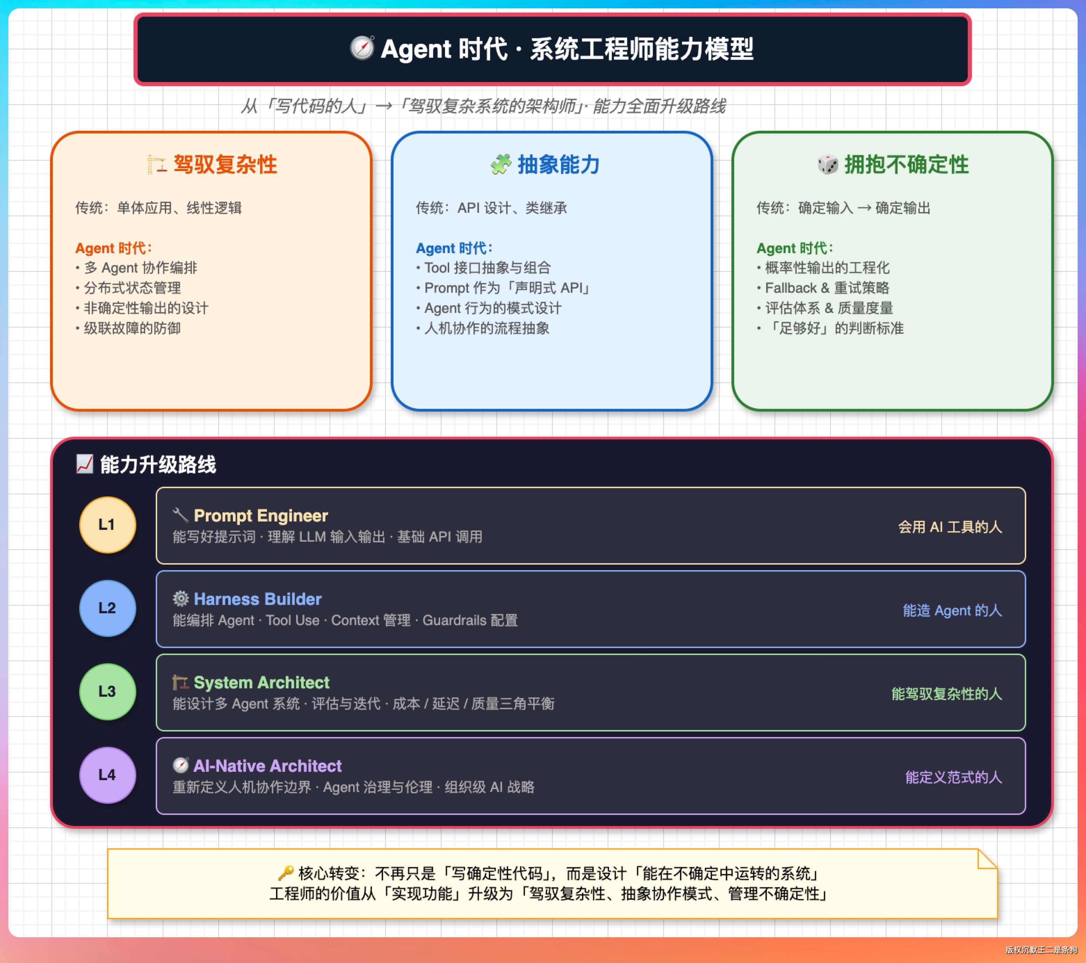This screenshot has width=1086, height=963.
Task: Click the puzzle piece icon beside 抽象能力
Action: tap(501, 164)
